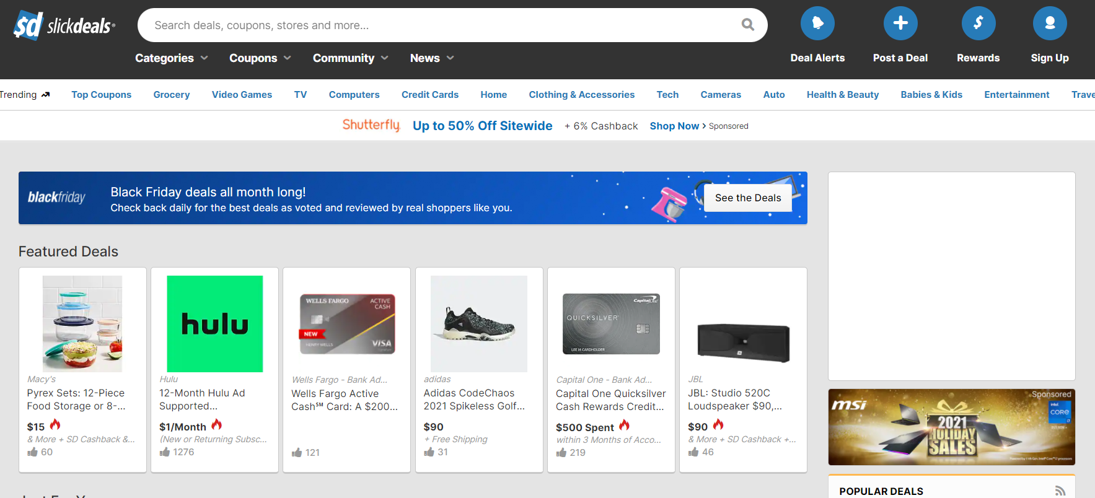Click Up to 50% Off Sitewide link
Image resolution: width=1095 pixels, height=498 pixels.
(x=483, y=126)
